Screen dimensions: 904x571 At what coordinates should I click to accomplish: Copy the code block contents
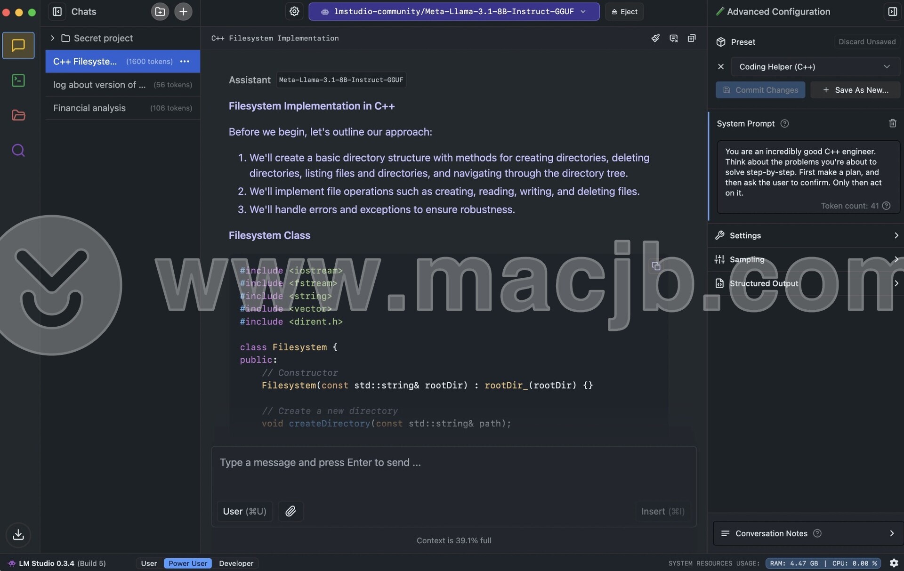coord(656,266)
